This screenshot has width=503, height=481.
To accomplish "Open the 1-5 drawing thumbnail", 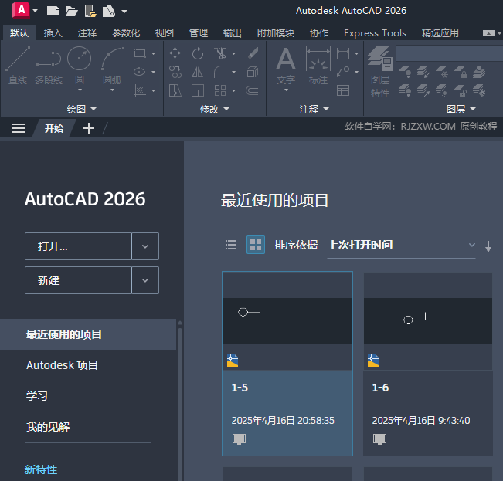I will (x=287, y=320).
